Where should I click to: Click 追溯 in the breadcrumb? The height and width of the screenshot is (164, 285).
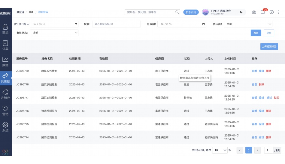[31, 12]
